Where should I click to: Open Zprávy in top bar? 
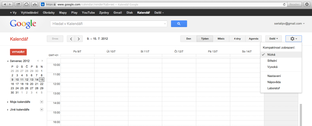click(x=104, y=12)
